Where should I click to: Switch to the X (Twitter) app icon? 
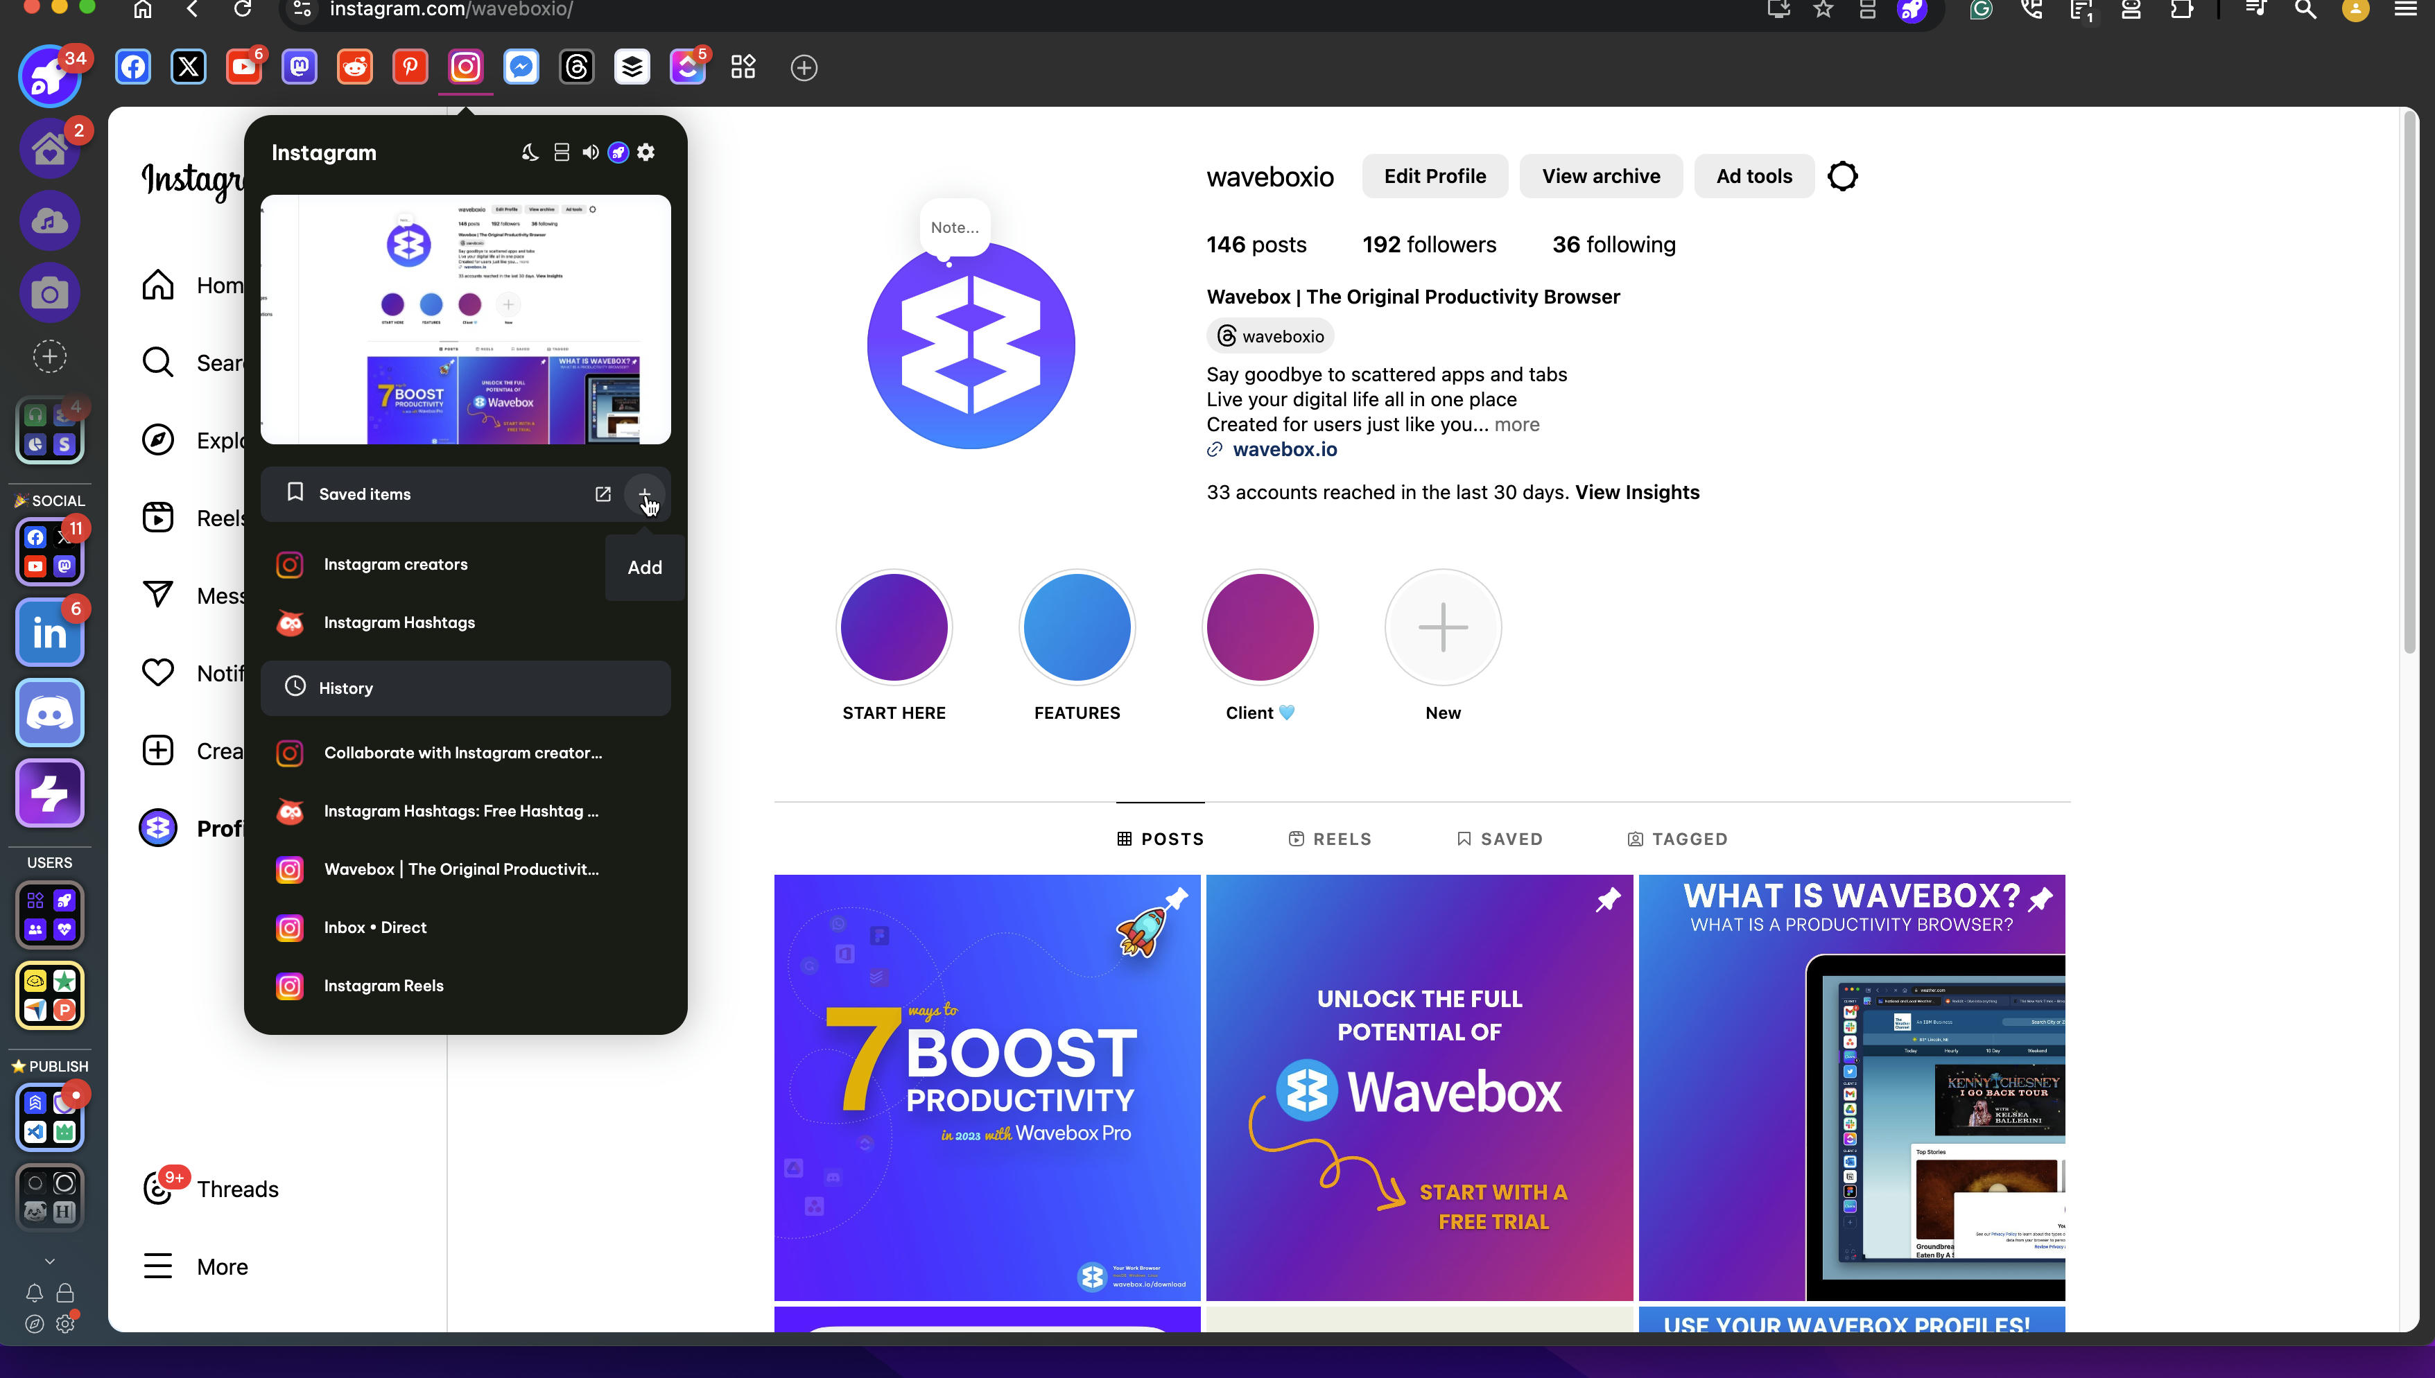(189, 67)
